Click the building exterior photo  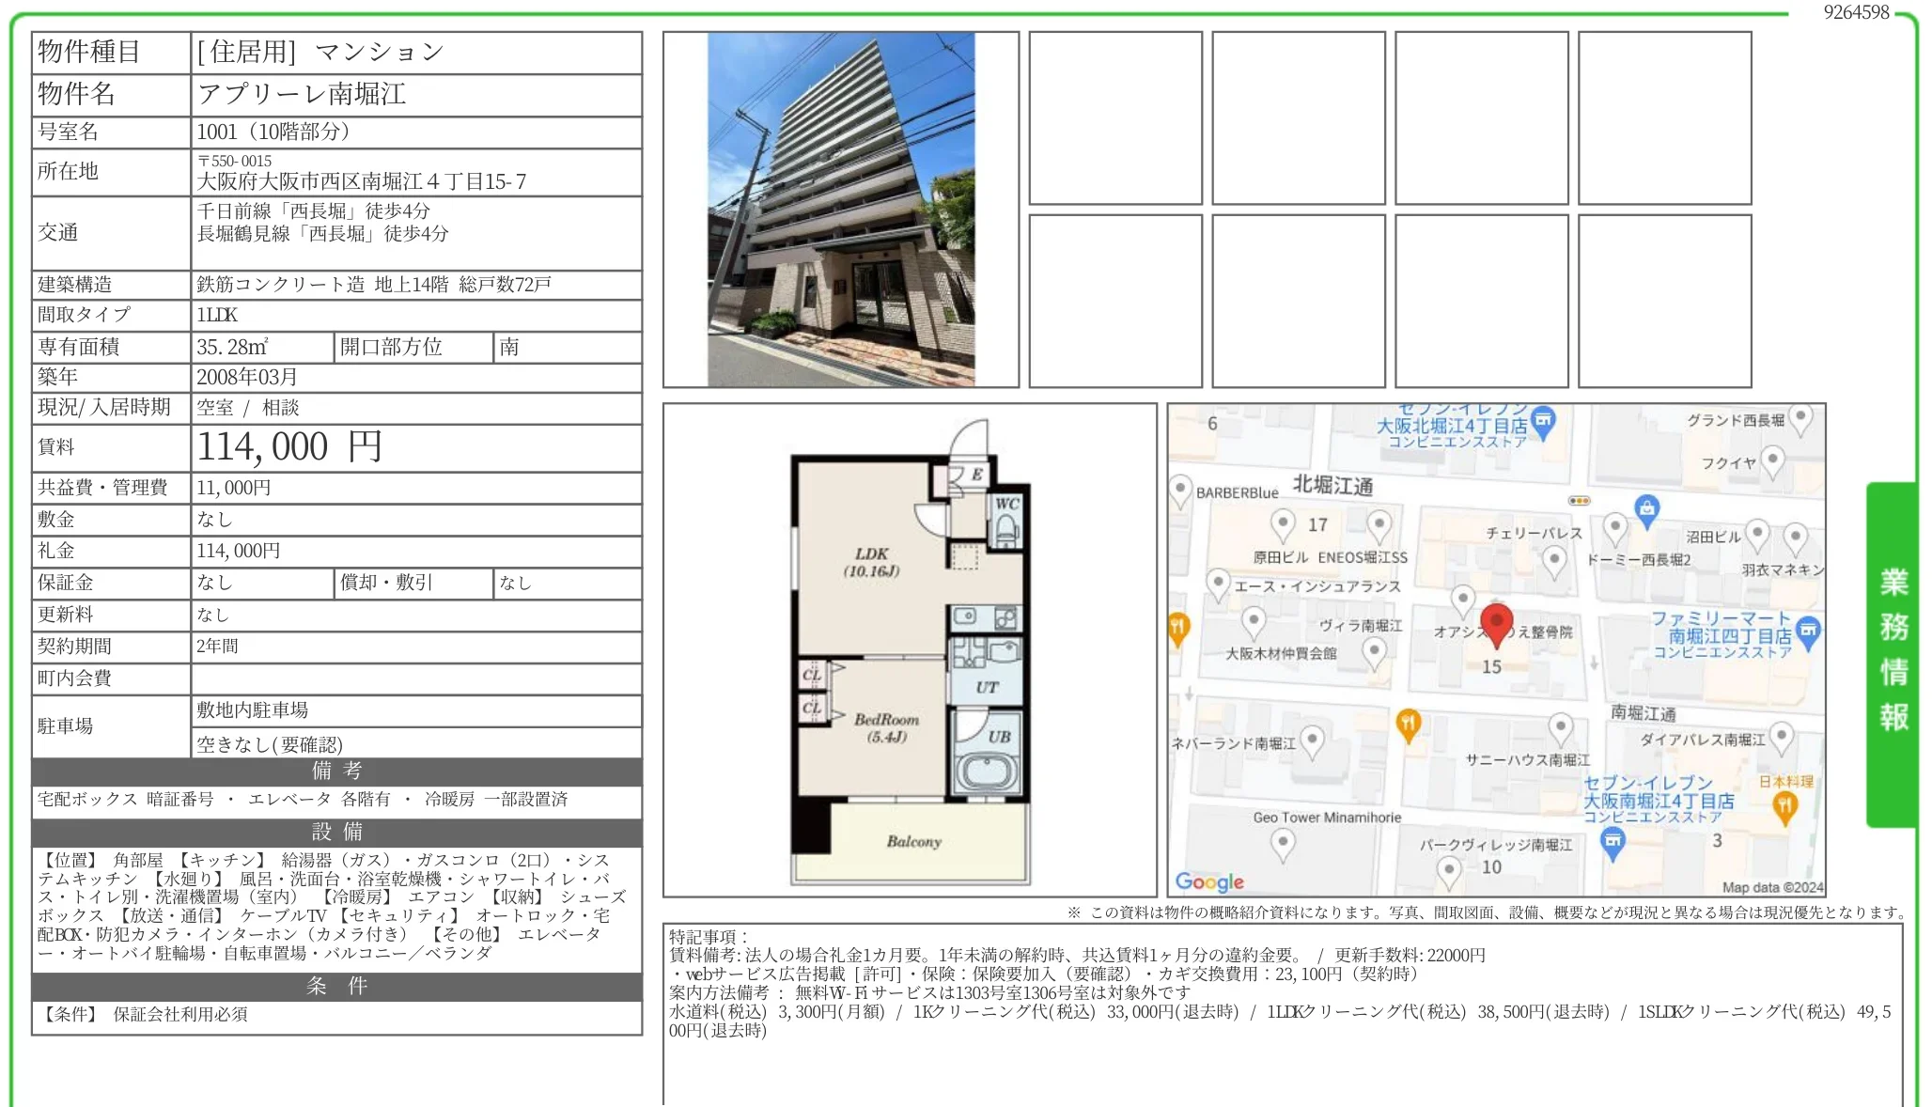840,210
